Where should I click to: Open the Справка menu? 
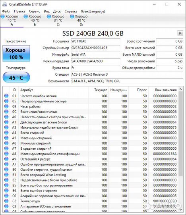(71, 11)
